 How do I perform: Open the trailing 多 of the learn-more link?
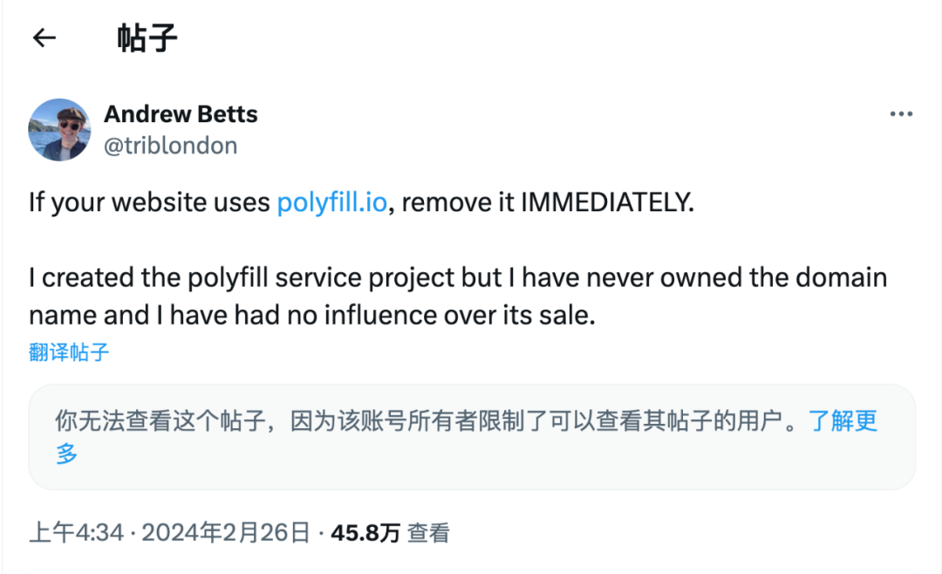(66, 454)
